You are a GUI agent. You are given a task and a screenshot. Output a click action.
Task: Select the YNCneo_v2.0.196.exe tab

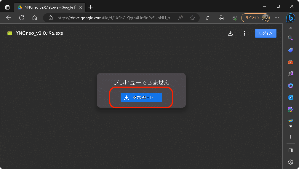point(49,7)
